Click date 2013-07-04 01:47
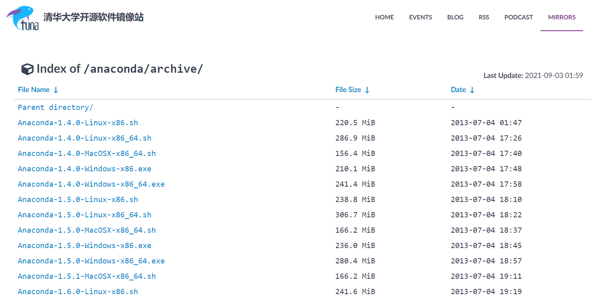This screenshot has height=301, width=596. tap(486, 122)
